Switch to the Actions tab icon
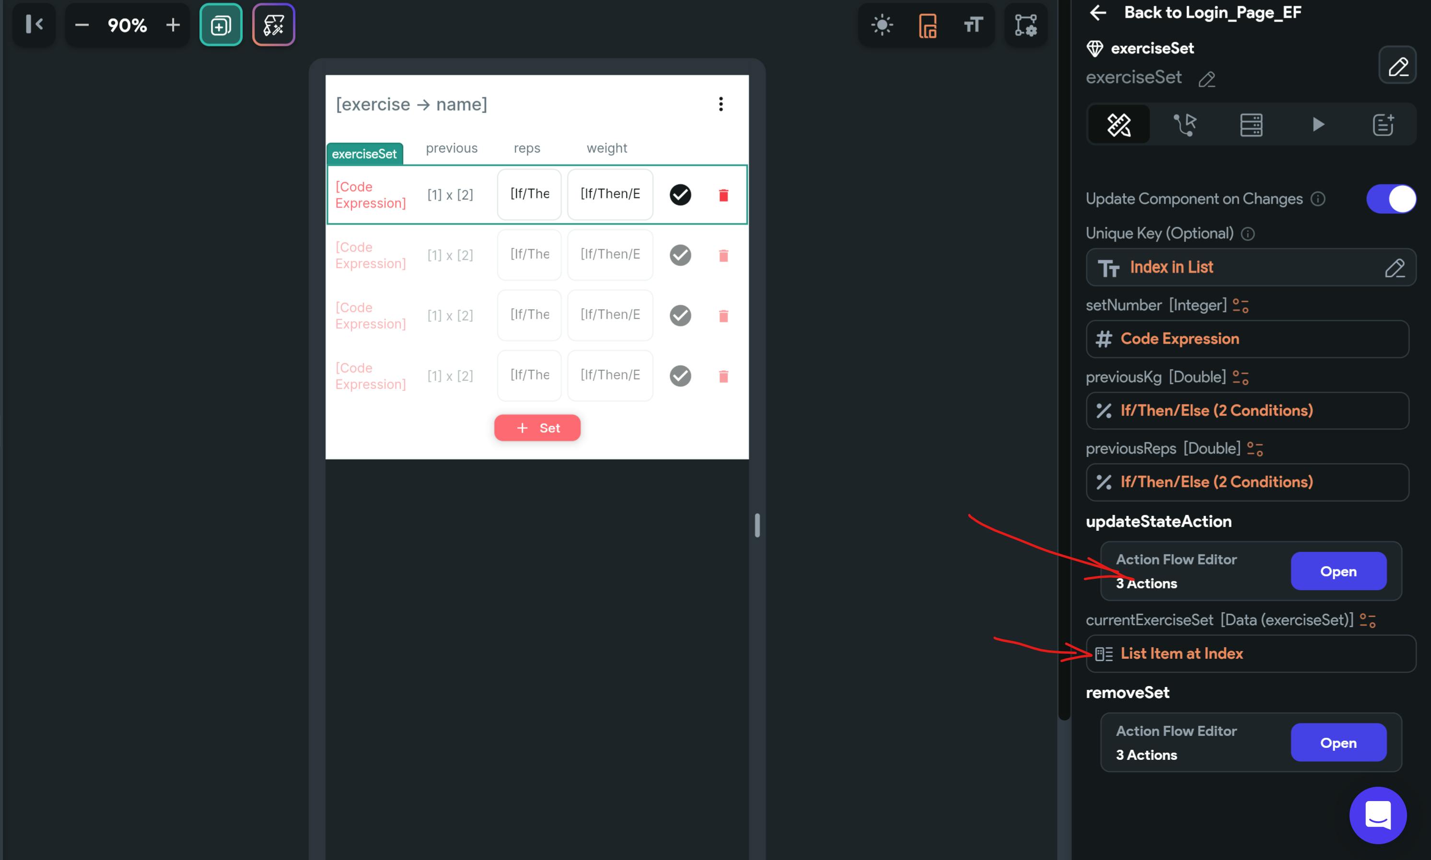Viewport: 1431px width, 860px height. (x=1185, y=125)
